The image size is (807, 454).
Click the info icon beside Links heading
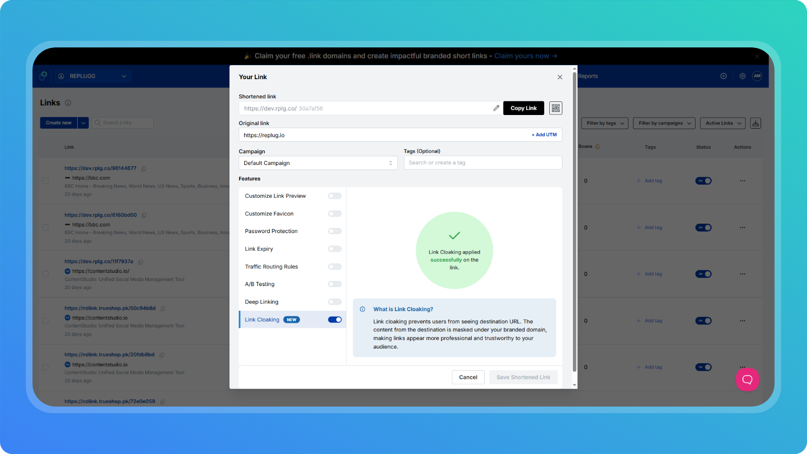click(x=68, y=103)
